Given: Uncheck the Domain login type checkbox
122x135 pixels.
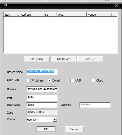Looking at the screenshot, I should (49, 80).
